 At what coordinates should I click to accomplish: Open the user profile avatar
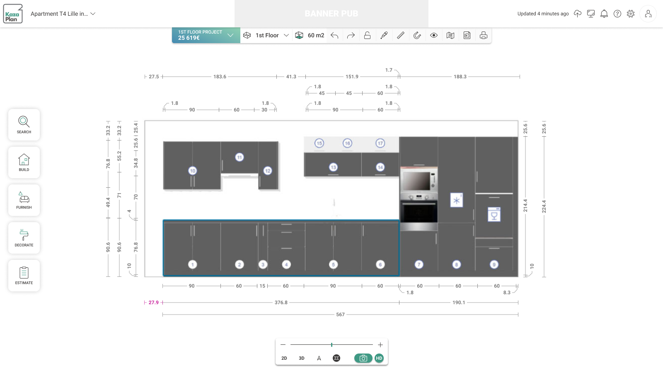coord(648,14)
